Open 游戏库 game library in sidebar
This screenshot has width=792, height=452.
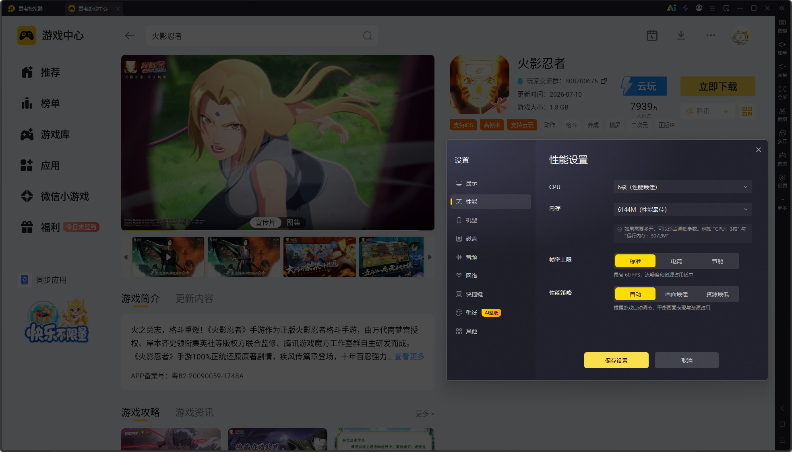click(x=45, y=134)
